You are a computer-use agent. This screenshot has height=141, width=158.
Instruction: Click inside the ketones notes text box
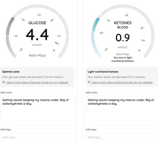[x=122, y=110]
